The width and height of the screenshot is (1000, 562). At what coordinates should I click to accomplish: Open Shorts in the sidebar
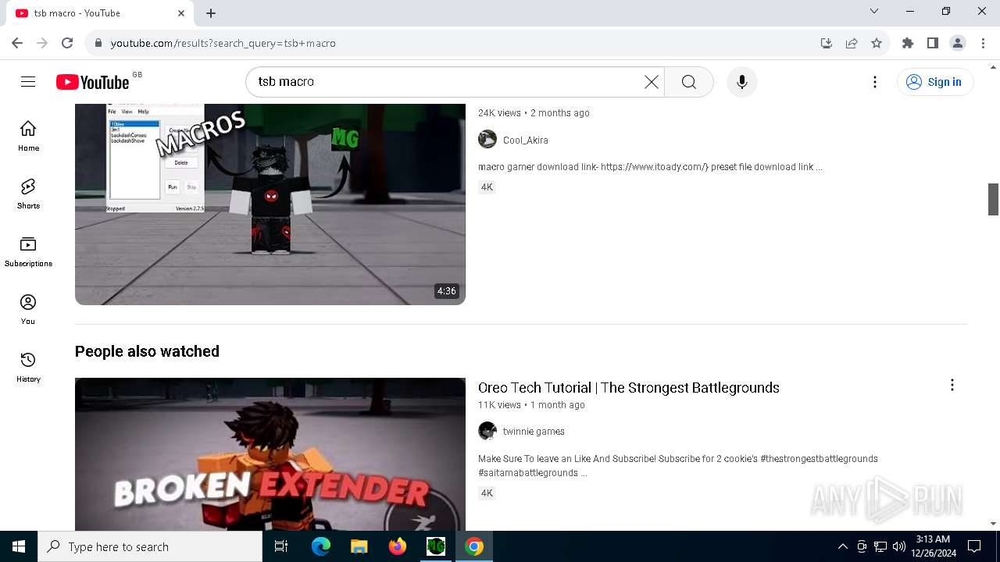click(28, 194)
